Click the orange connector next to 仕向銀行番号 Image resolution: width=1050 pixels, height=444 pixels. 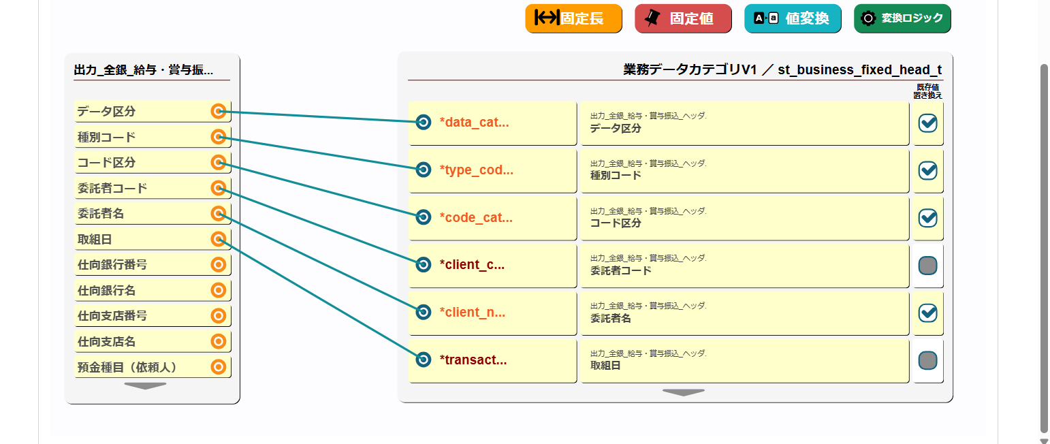[x=218, y=265]
